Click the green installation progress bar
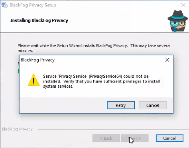 [x=19, y=71]
